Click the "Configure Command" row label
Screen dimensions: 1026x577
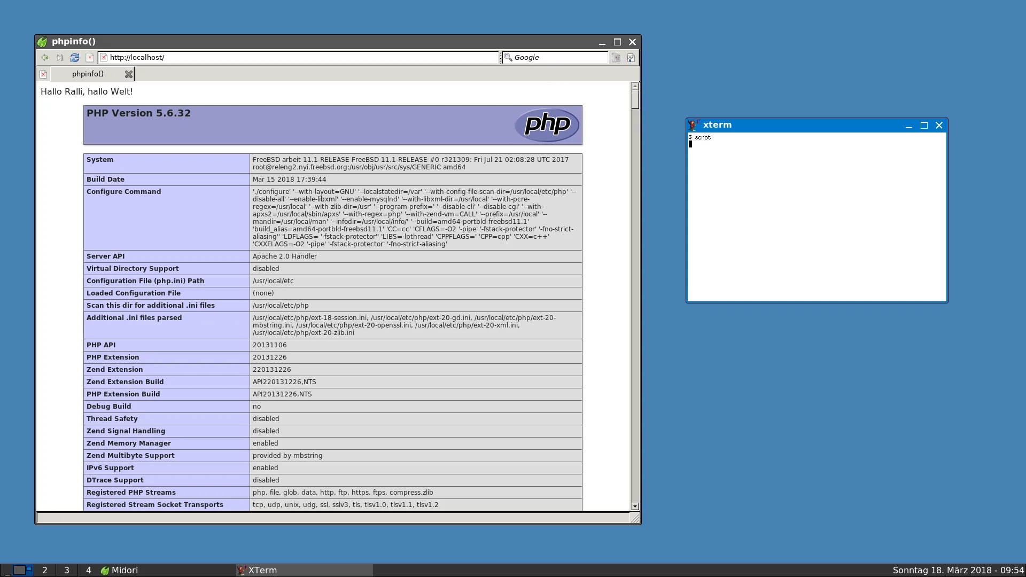[123, 192]
